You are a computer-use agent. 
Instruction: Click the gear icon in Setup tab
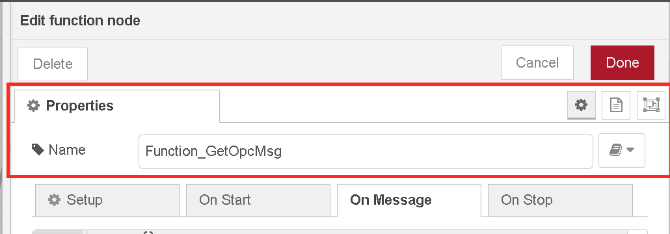tap(54, 200)
